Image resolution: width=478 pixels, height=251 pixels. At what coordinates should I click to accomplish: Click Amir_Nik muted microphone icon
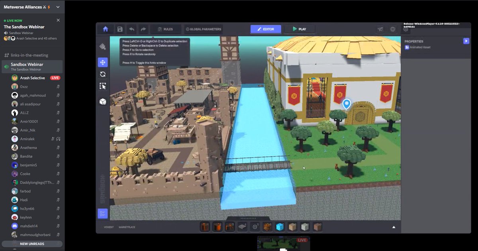tap(58, 130)
